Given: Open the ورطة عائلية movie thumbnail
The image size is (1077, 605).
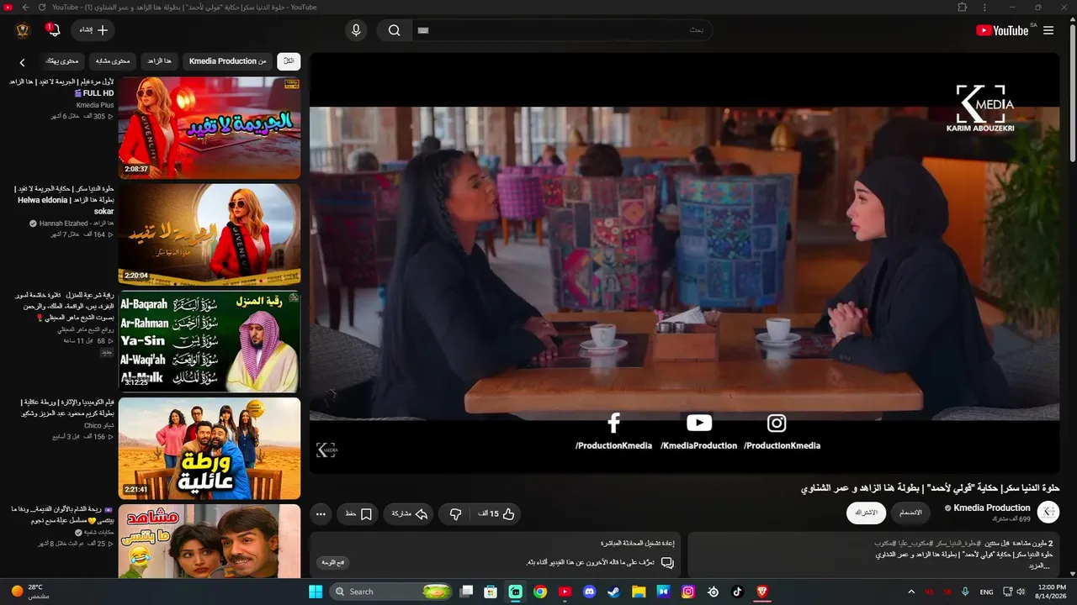Looking at the screenshot, I should (210, 448).
